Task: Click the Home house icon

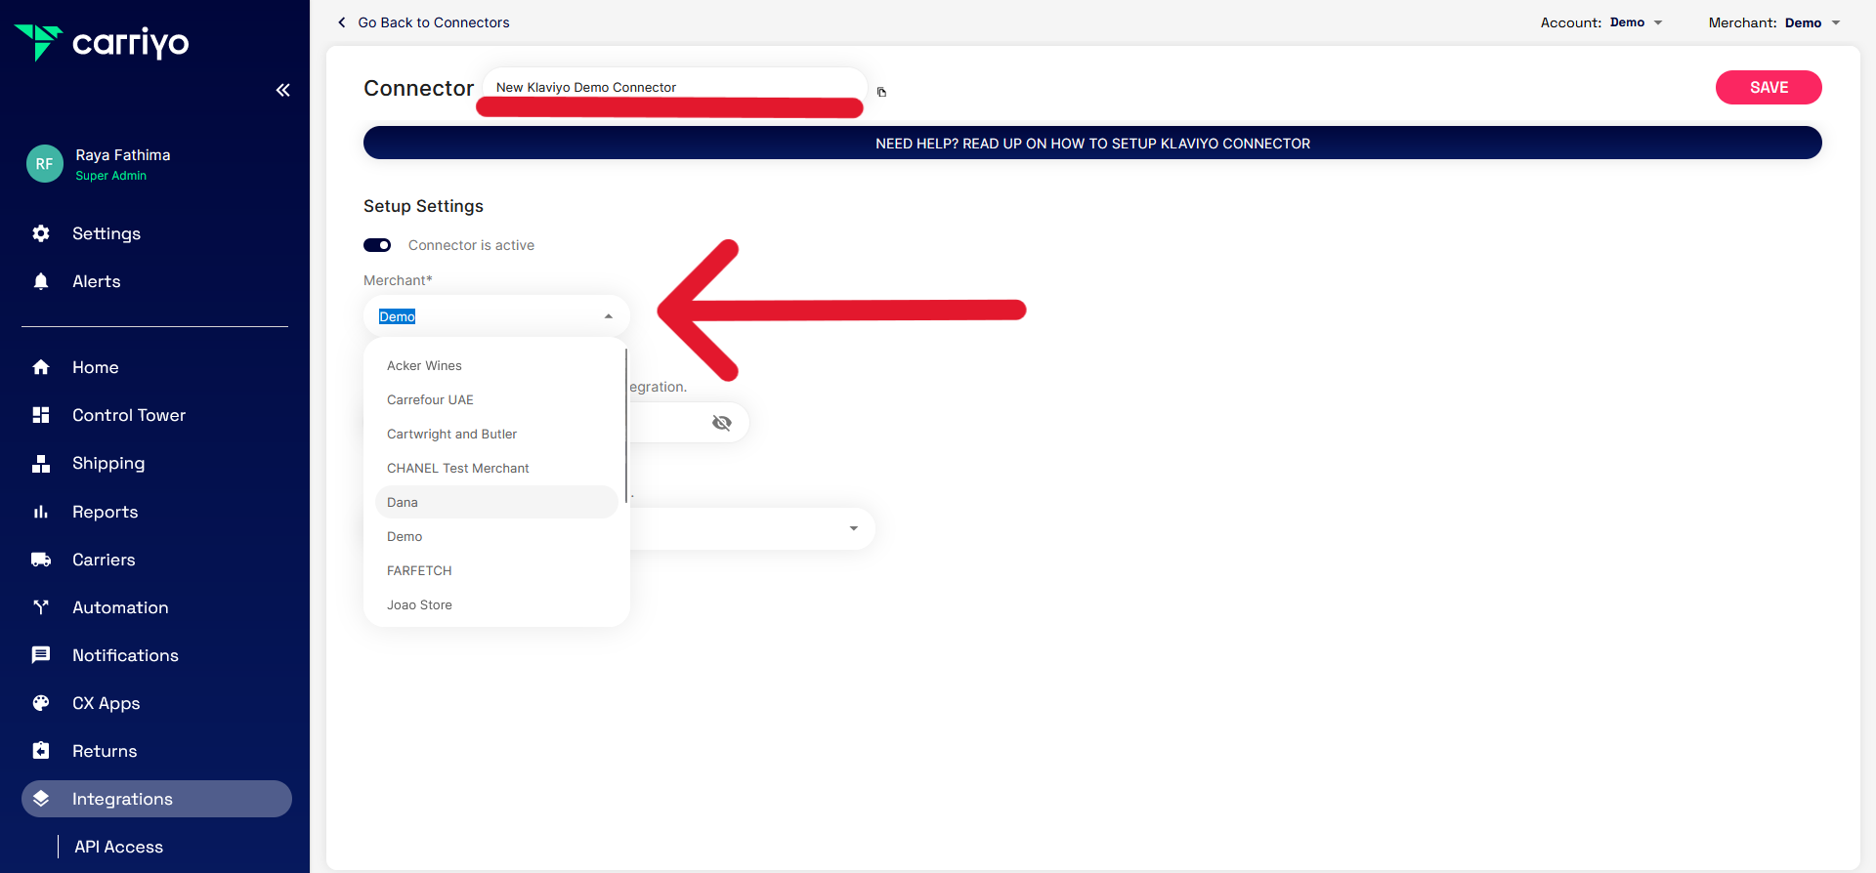Action: click(41, 367)
